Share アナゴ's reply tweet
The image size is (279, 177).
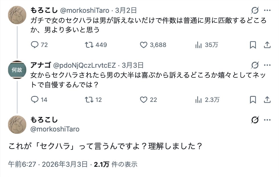tap(267, 99)
